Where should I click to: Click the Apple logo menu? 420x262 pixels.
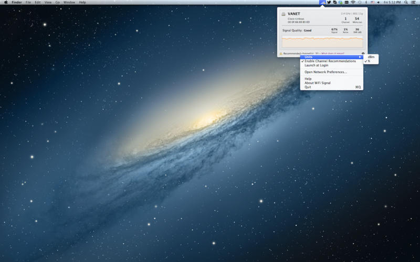coord(6,2)
